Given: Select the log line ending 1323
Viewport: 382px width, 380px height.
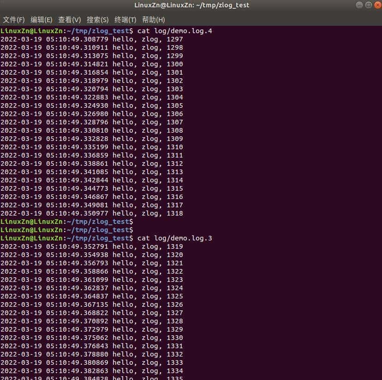Looking at the screenshot, I should [x=92, y=280].
